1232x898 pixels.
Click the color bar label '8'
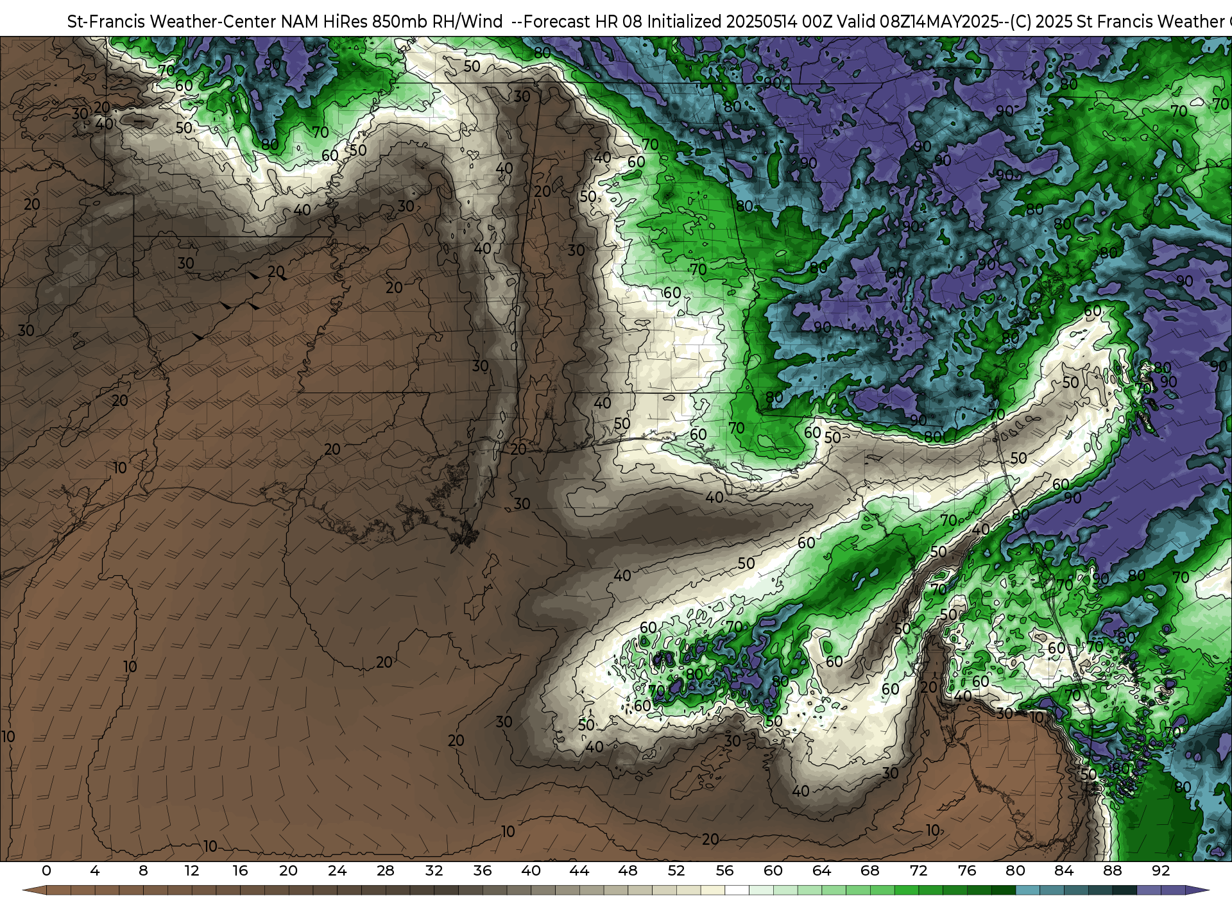click(x=143, y=871)
